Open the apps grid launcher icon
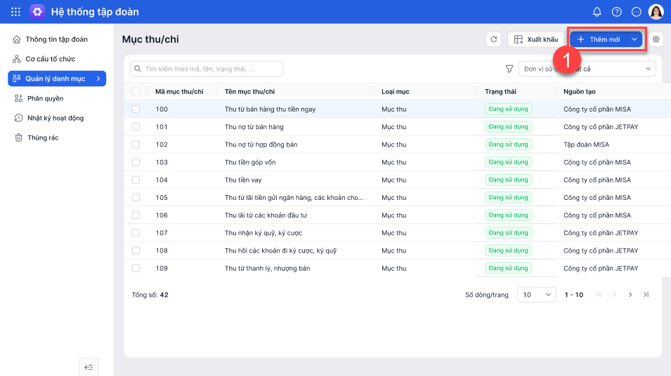The width and height of the screenshot is (671, 376). 16,12
